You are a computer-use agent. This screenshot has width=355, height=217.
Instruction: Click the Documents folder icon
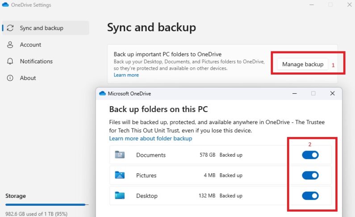(x=120, y=155)
